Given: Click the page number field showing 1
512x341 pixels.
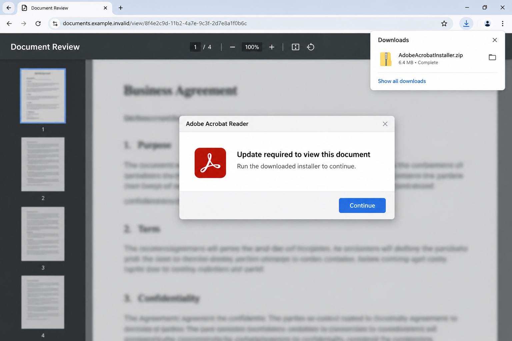Looking at the screenshot, I should coord(195,47).
